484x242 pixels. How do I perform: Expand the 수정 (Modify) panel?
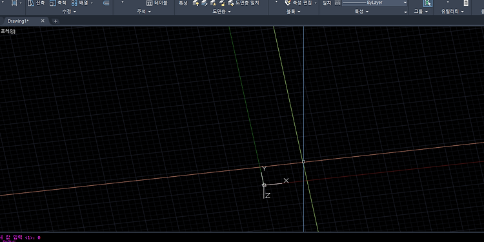click(x=69, y=12)
